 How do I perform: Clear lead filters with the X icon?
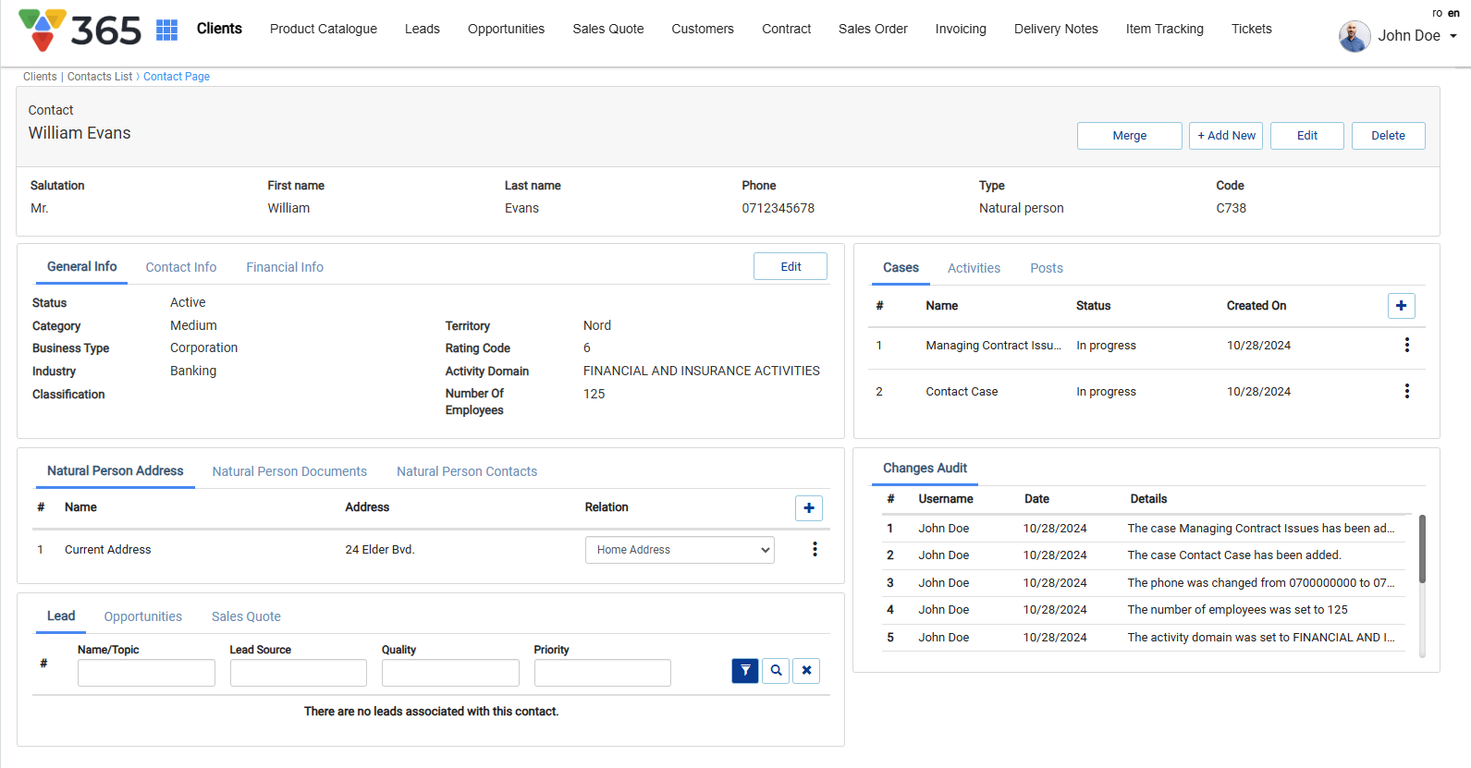coord(806,671)
